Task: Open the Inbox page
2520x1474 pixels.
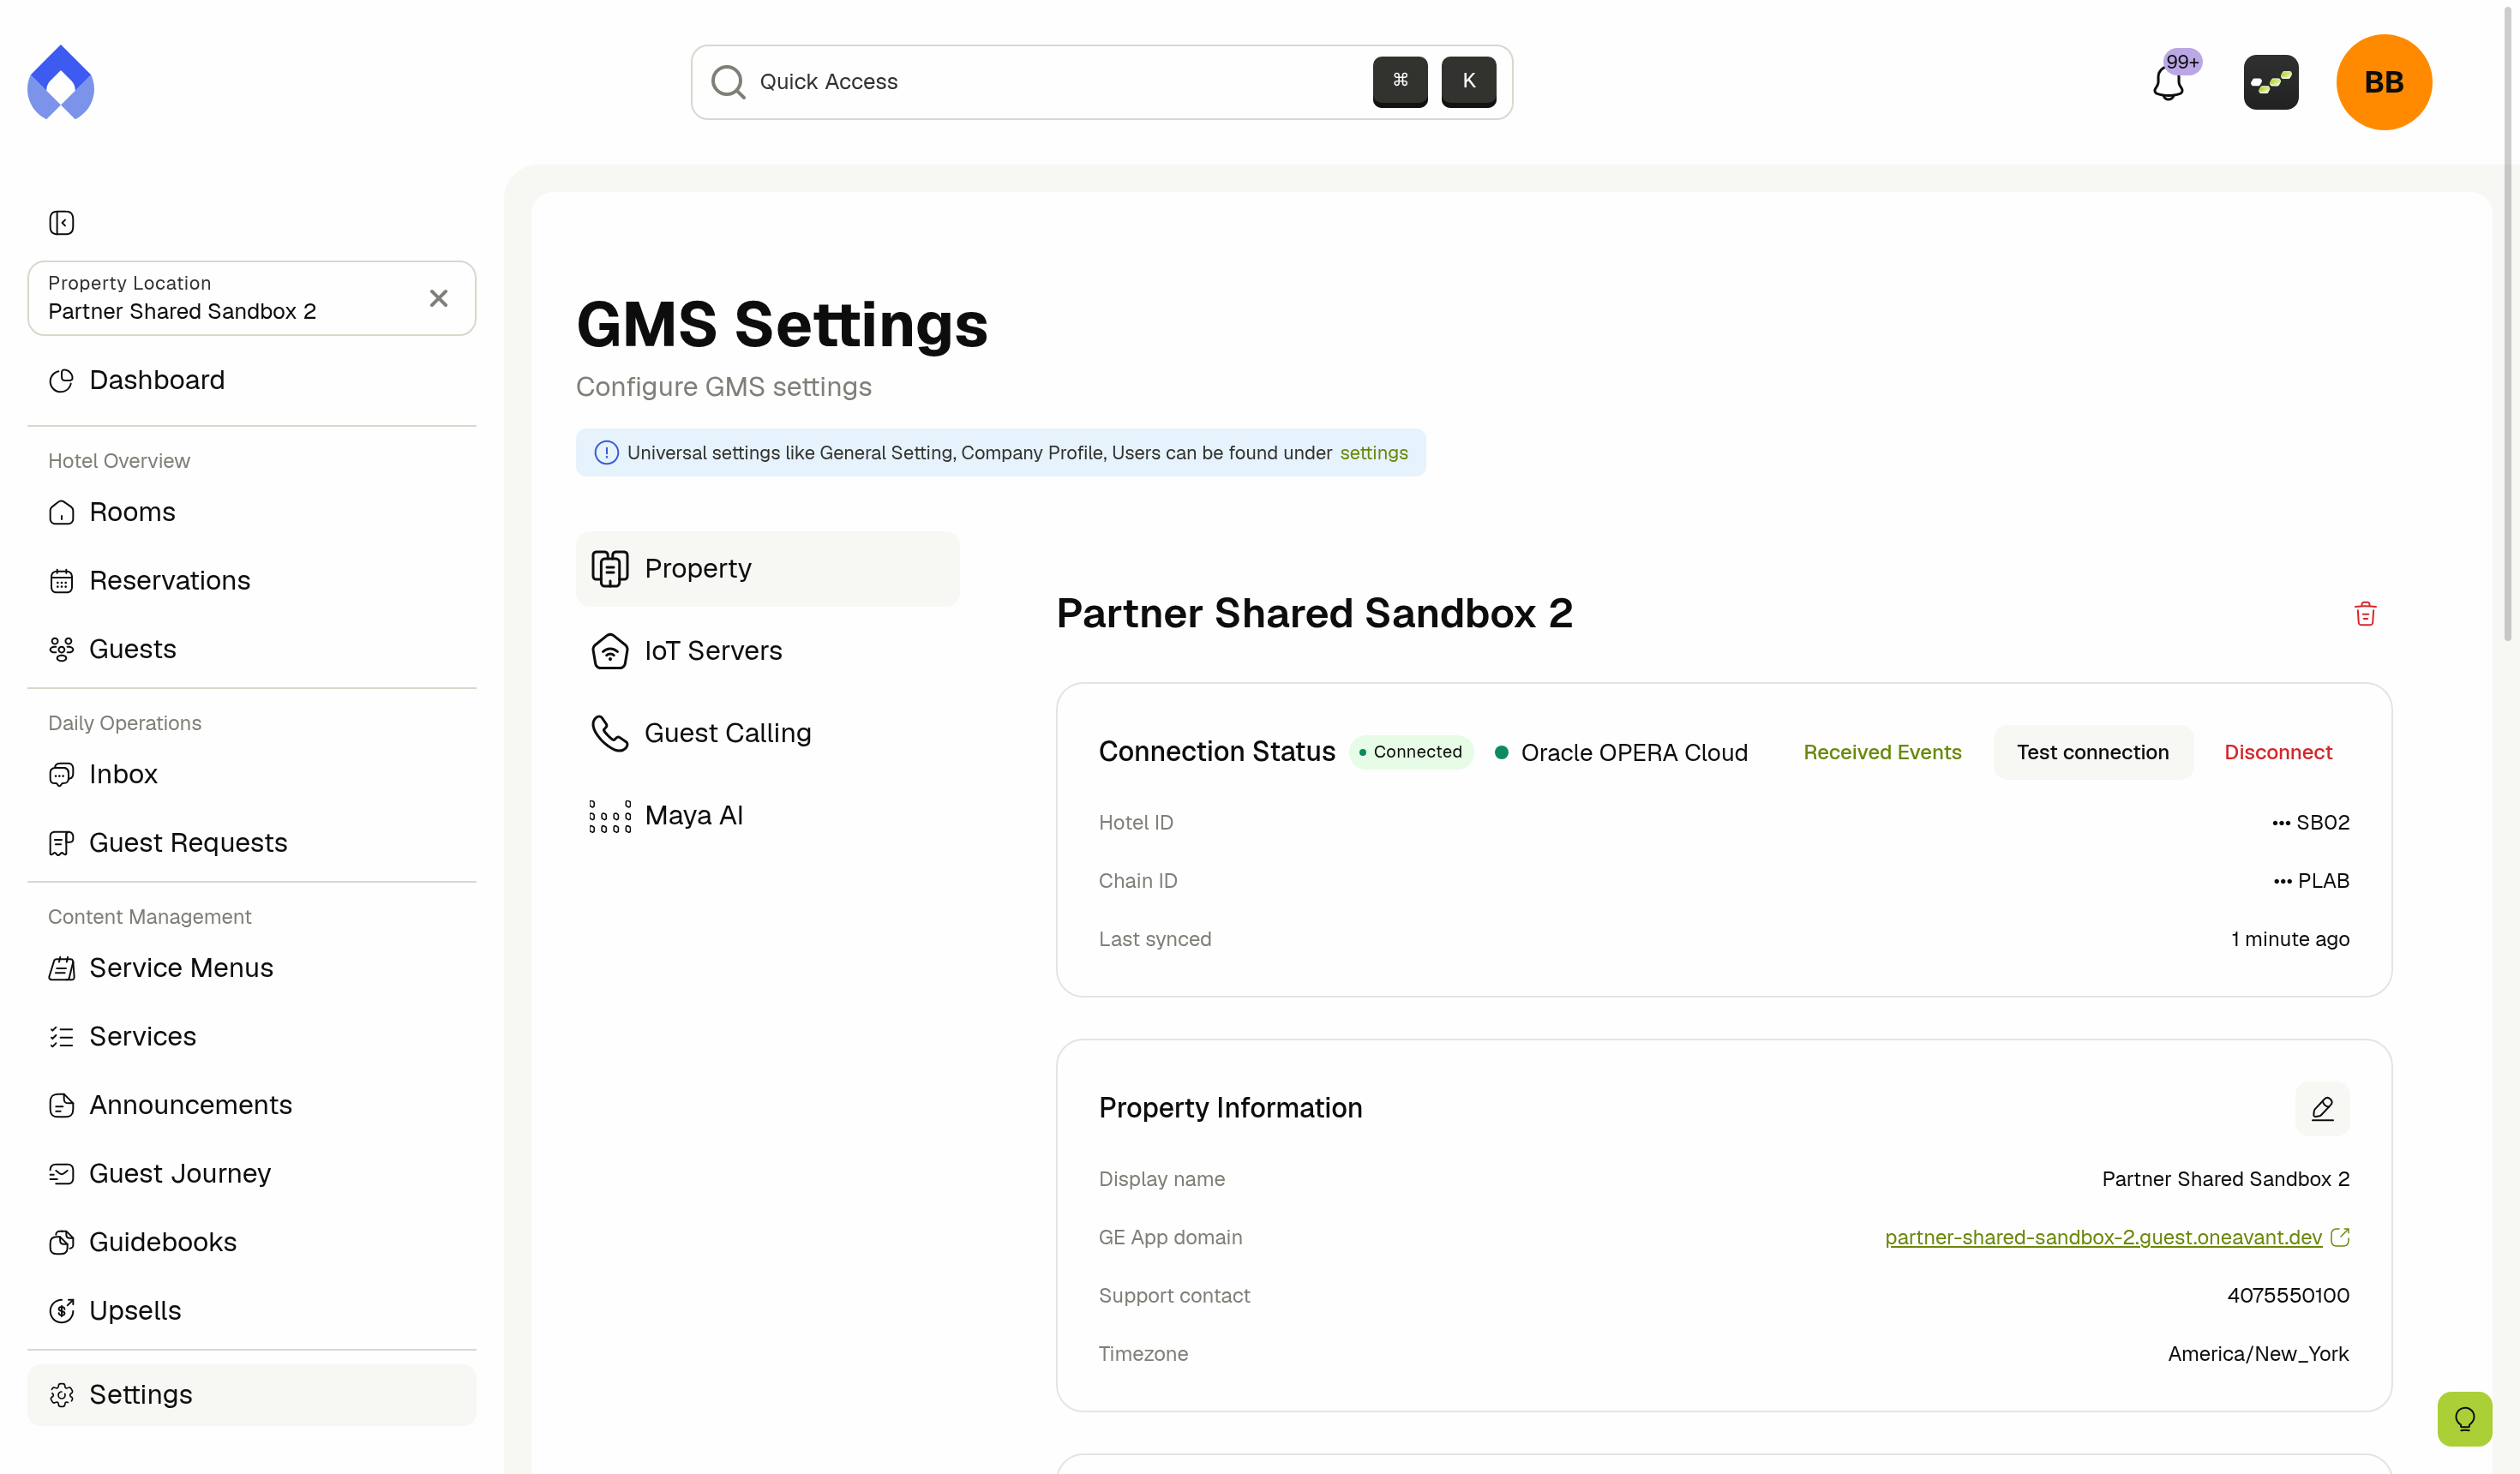Action: click(x=251, y=774)
